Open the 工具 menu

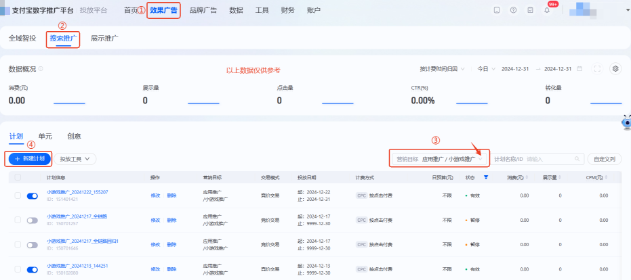(x=262, y=10)
